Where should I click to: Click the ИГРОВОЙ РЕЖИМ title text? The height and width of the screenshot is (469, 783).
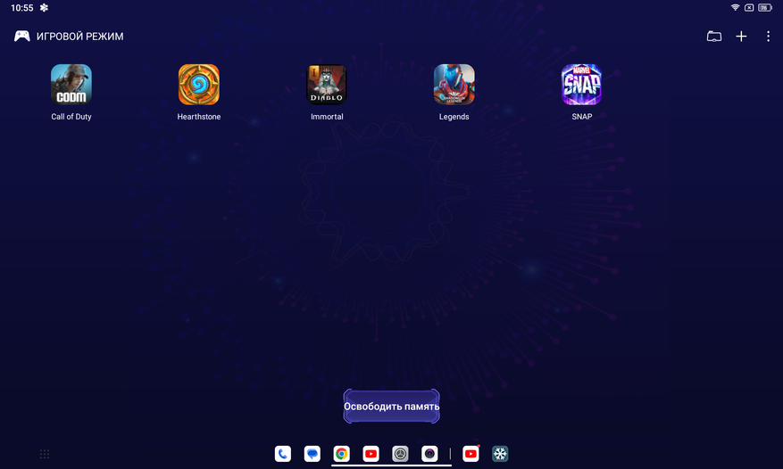click(79, 37)
